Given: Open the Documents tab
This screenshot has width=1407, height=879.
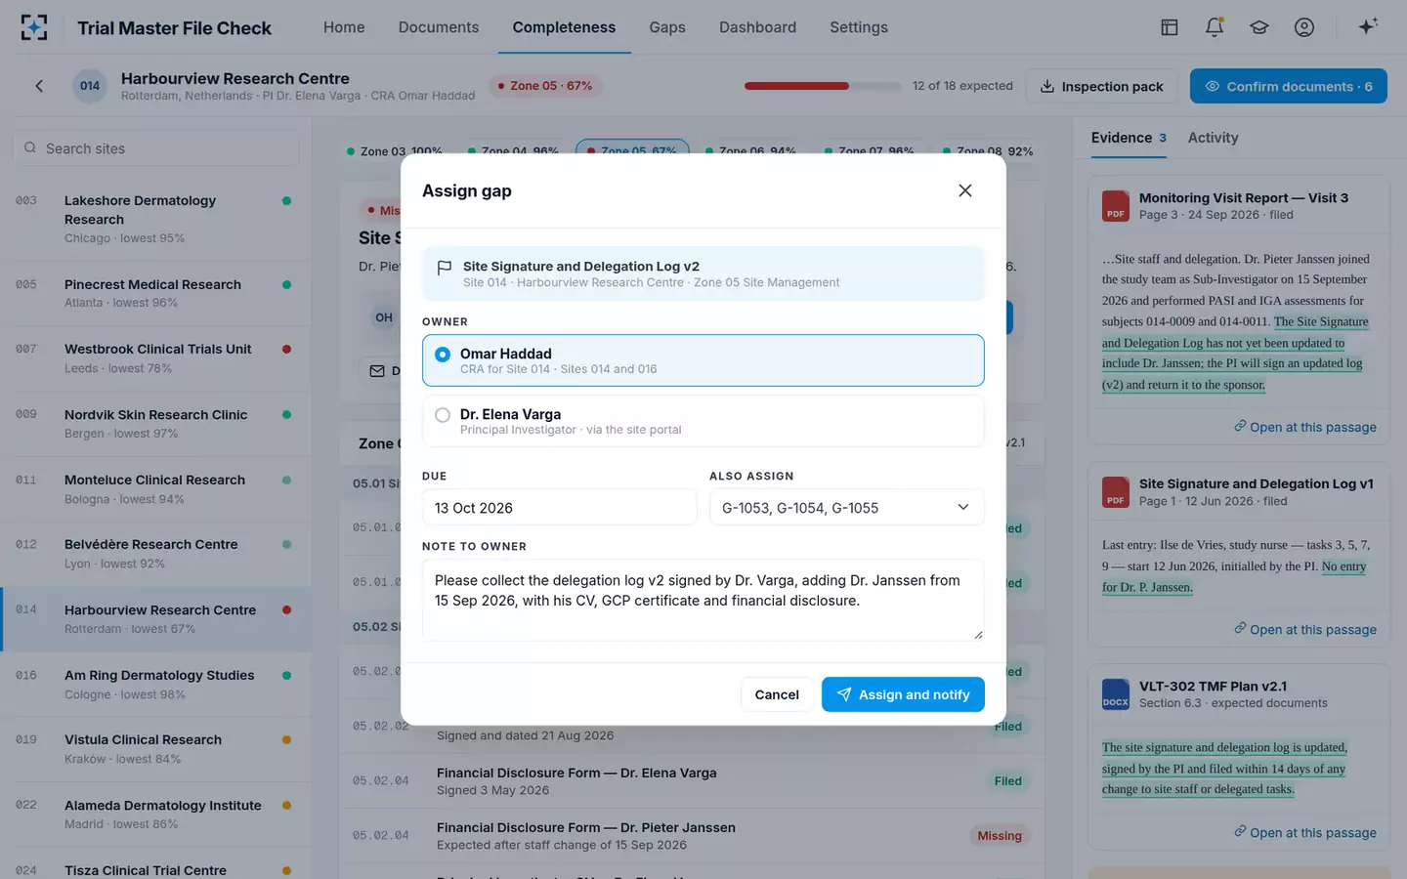Looking at the screenshot, I should coord(439,27).
